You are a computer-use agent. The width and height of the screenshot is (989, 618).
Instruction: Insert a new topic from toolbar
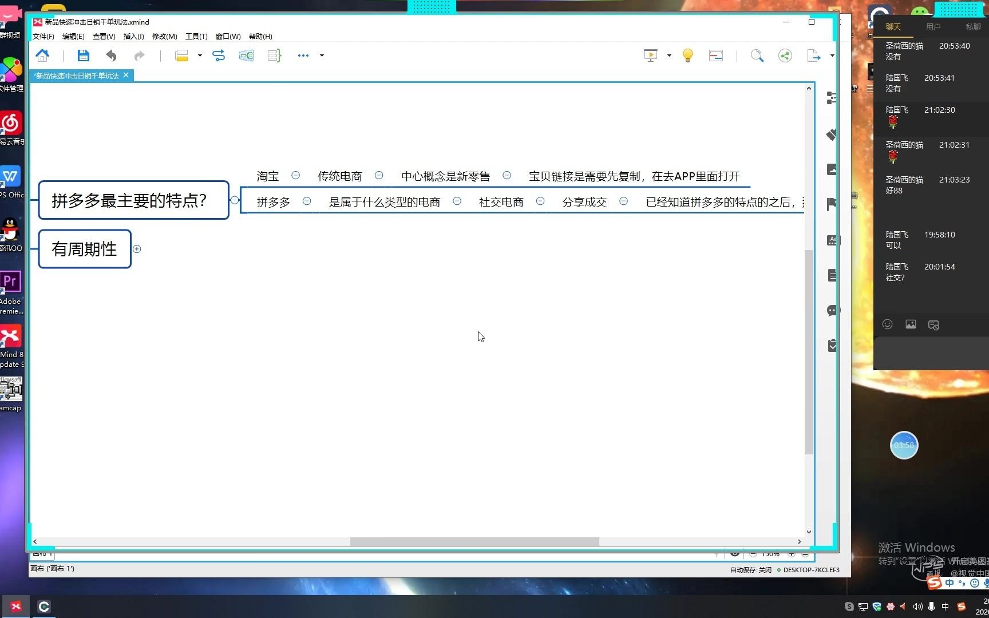point(181,56)
